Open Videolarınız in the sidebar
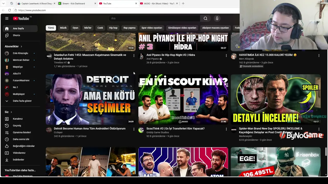This screenshot has width=328, height=184. coord(20,153)
